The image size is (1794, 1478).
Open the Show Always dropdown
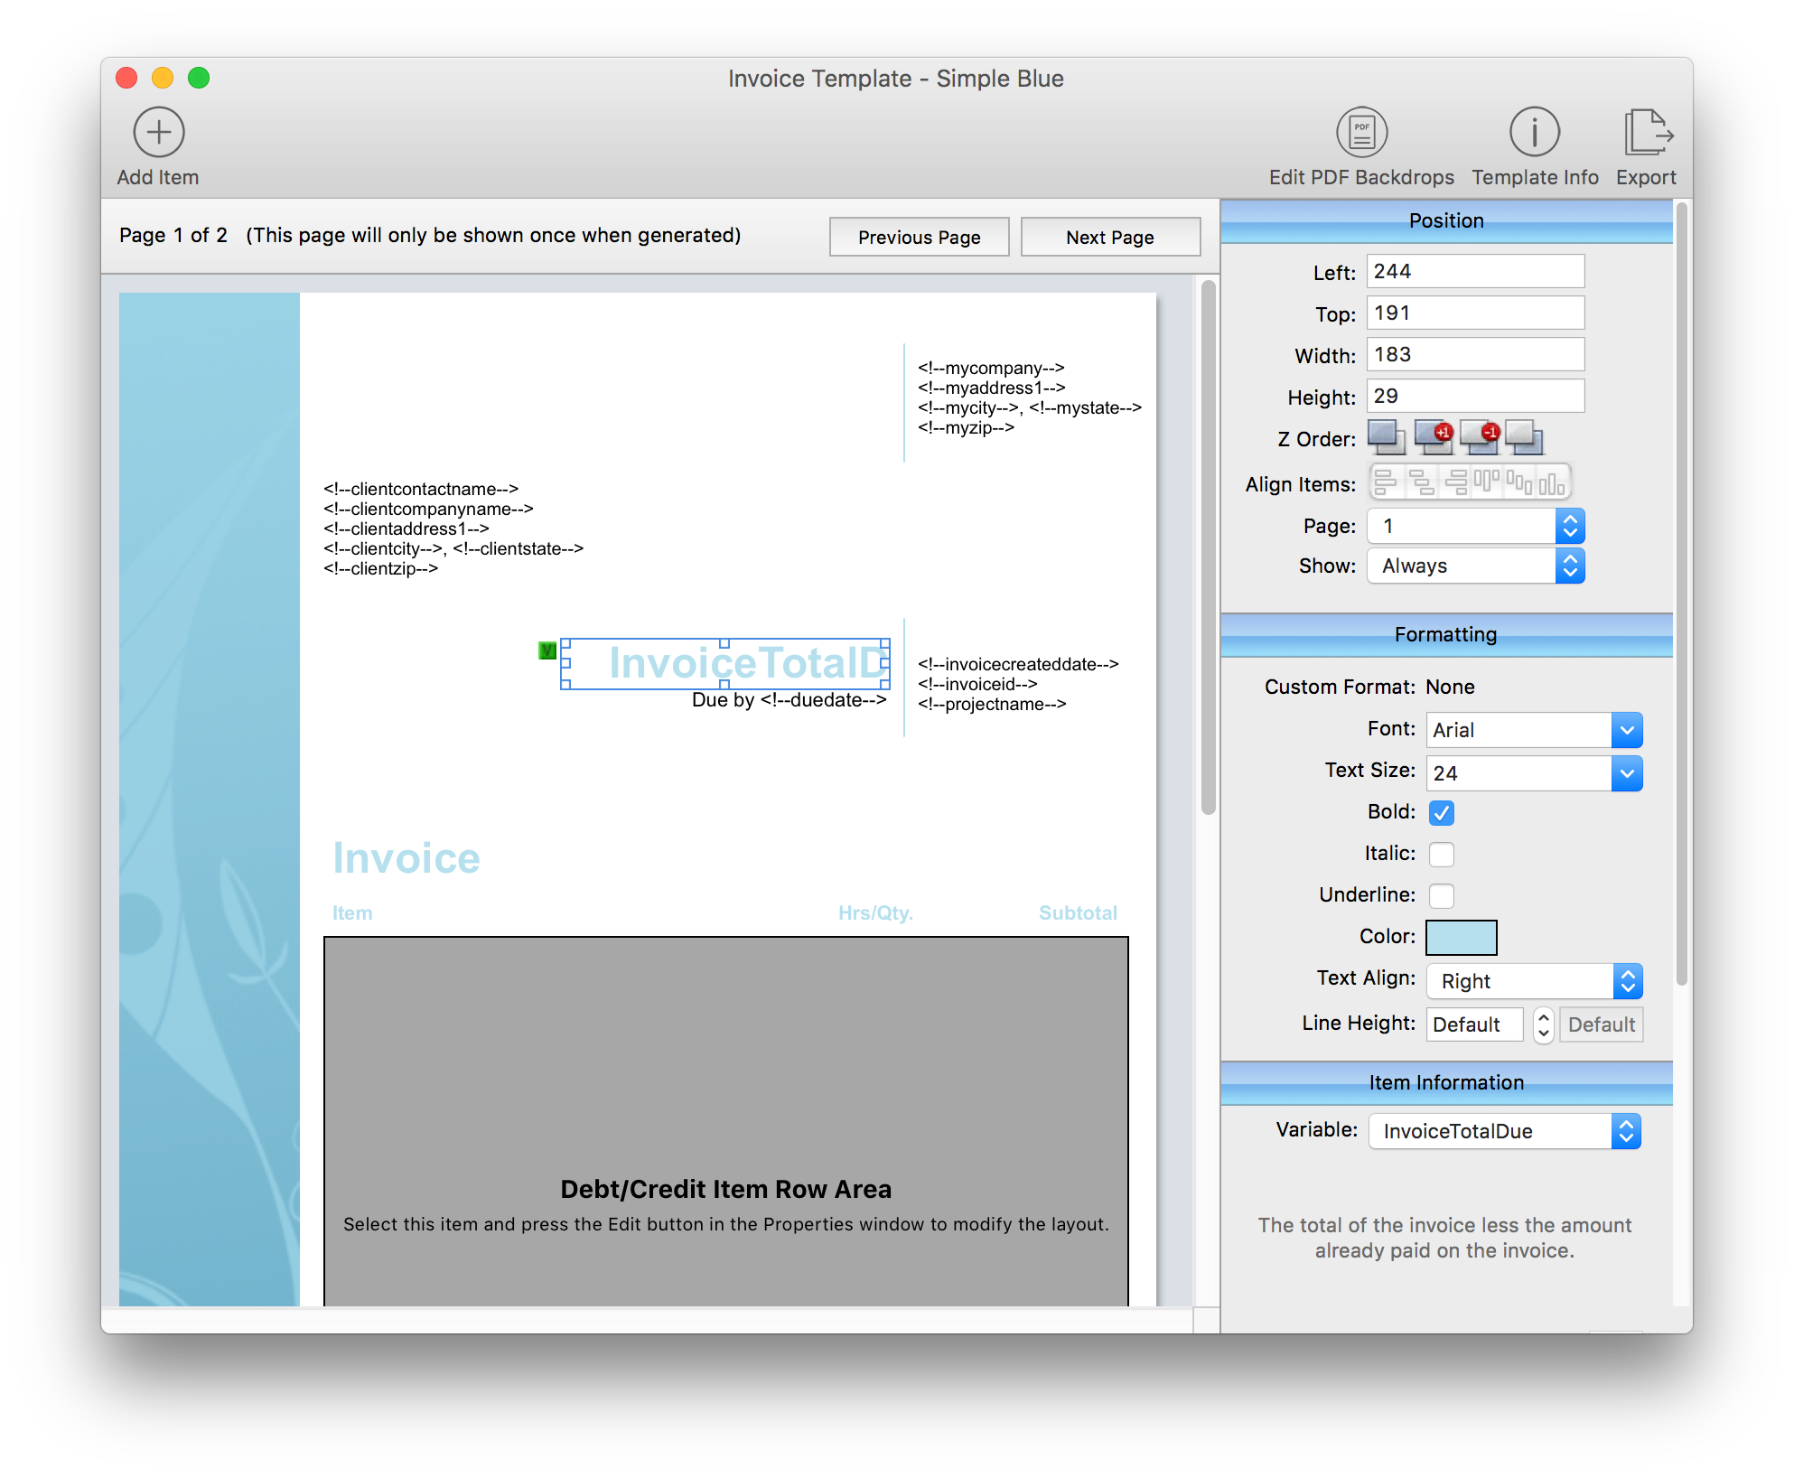(x=1476, y=566)
